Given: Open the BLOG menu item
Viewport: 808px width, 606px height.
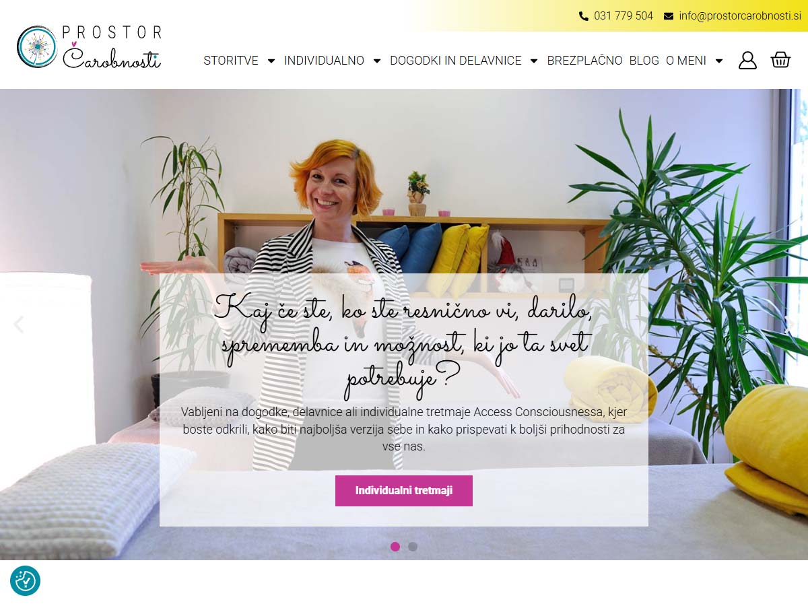Looking at the screenshot, I should (x=644, y=61).
